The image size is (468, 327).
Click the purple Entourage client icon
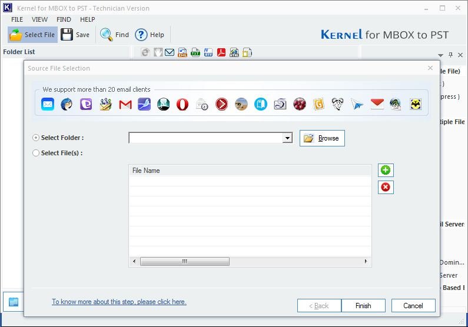pyautogui.click(x=86, y=104)
